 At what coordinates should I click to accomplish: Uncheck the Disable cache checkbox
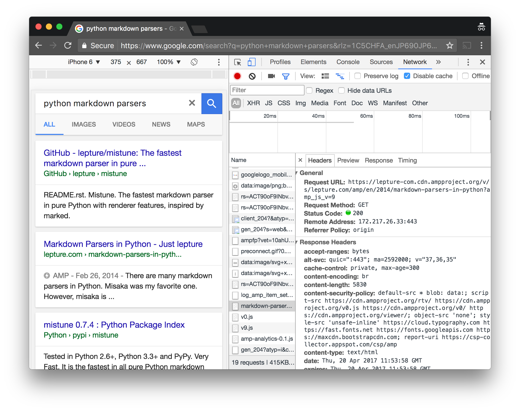coord(407,76)
